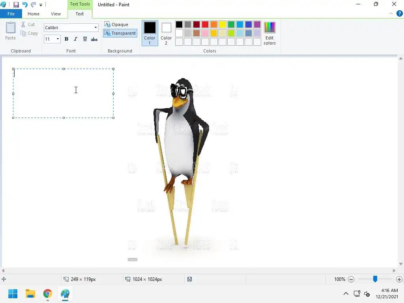Click the zoom slider handle
The image size is (404, 303).
point(375,279)
